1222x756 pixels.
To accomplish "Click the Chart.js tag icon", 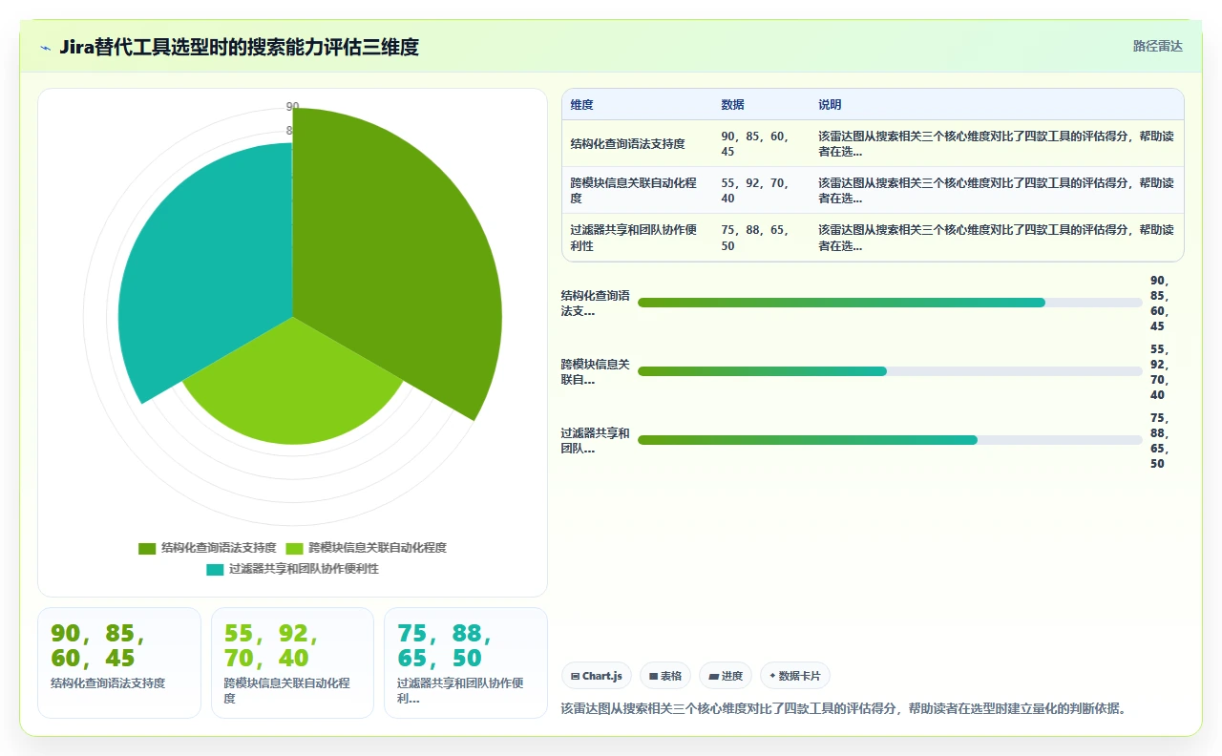I will coord(575,676).
